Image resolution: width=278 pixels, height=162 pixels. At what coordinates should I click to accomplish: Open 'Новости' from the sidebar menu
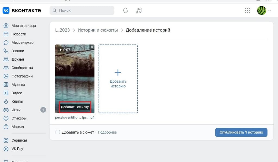click(19, 34)
